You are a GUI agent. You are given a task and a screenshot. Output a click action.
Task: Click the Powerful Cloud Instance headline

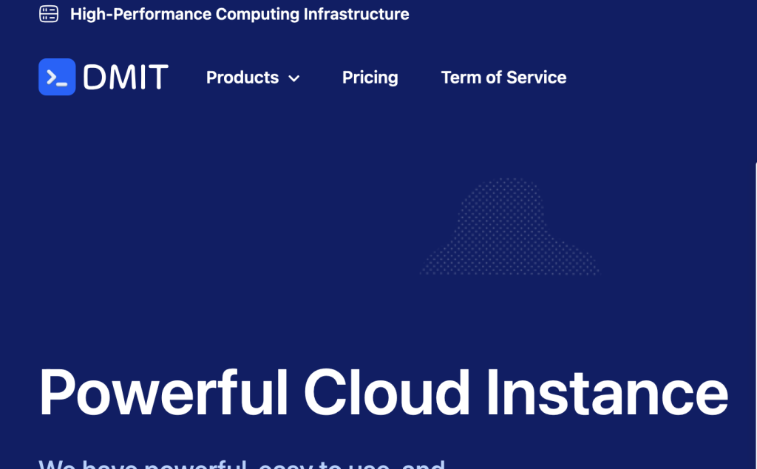[384, 393]
